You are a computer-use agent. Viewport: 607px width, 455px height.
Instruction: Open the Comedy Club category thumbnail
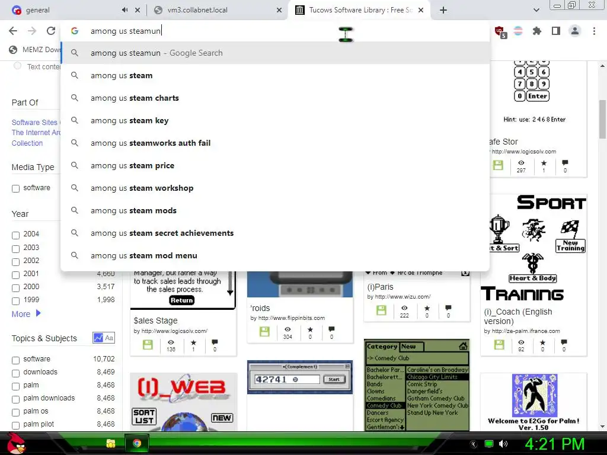[x=417, y=385]
